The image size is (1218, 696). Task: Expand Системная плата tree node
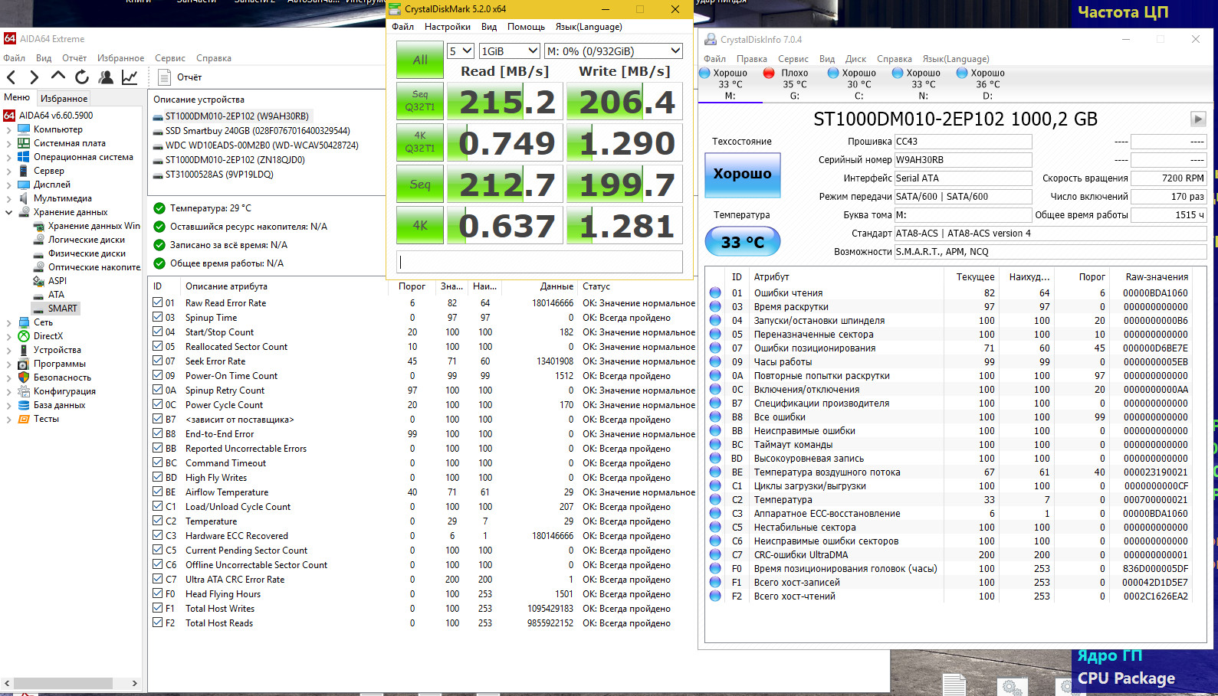[x=8, y=143]
